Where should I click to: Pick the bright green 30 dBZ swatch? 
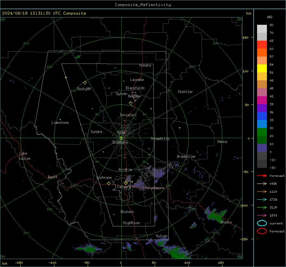[262, 132]
